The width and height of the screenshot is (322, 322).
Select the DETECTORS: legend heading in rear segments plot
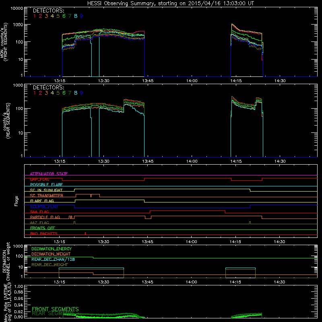click(48, 88)
